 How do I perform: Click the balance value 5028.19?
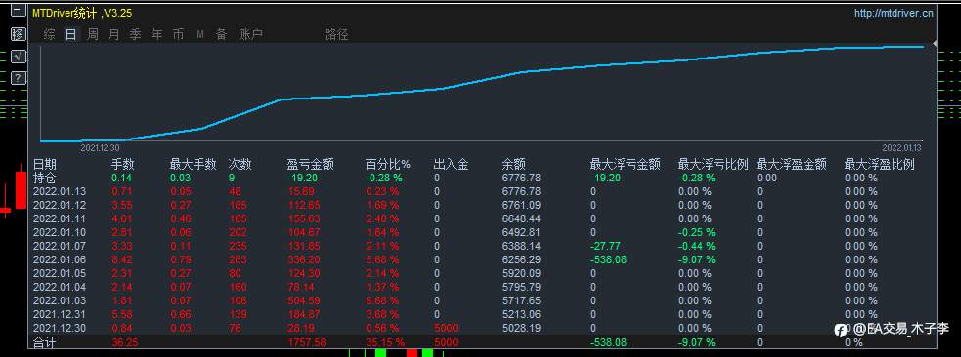(x=521, y=329)
